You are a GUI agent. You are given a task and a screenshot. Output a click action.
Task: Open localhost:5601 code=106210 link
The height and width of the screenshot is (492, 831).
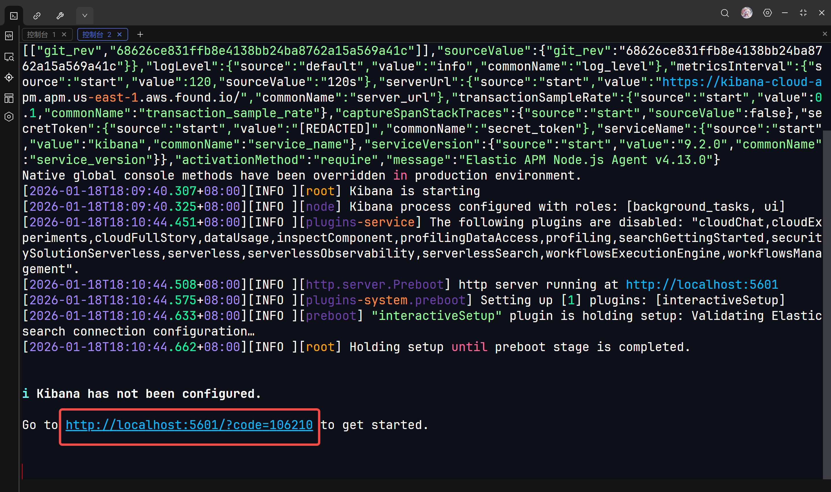point(189,425)
